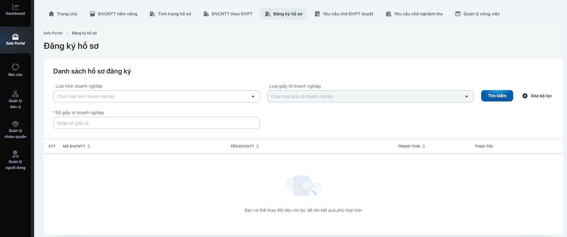Click the X icon beside Xóa bộ lọc
Screen dimensions: 567x237
[525, 96]
